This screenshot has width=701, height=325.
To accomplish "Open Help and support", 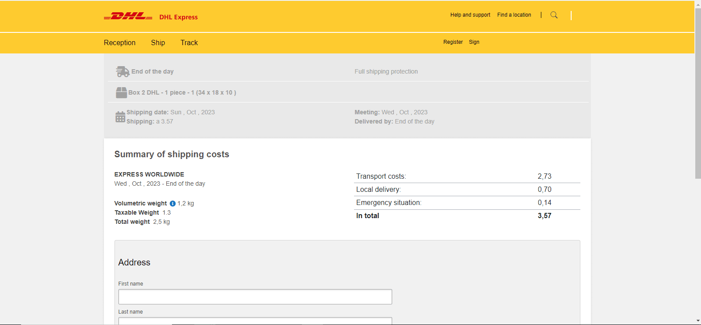I will pyautogui.click(x=470, y=15).
